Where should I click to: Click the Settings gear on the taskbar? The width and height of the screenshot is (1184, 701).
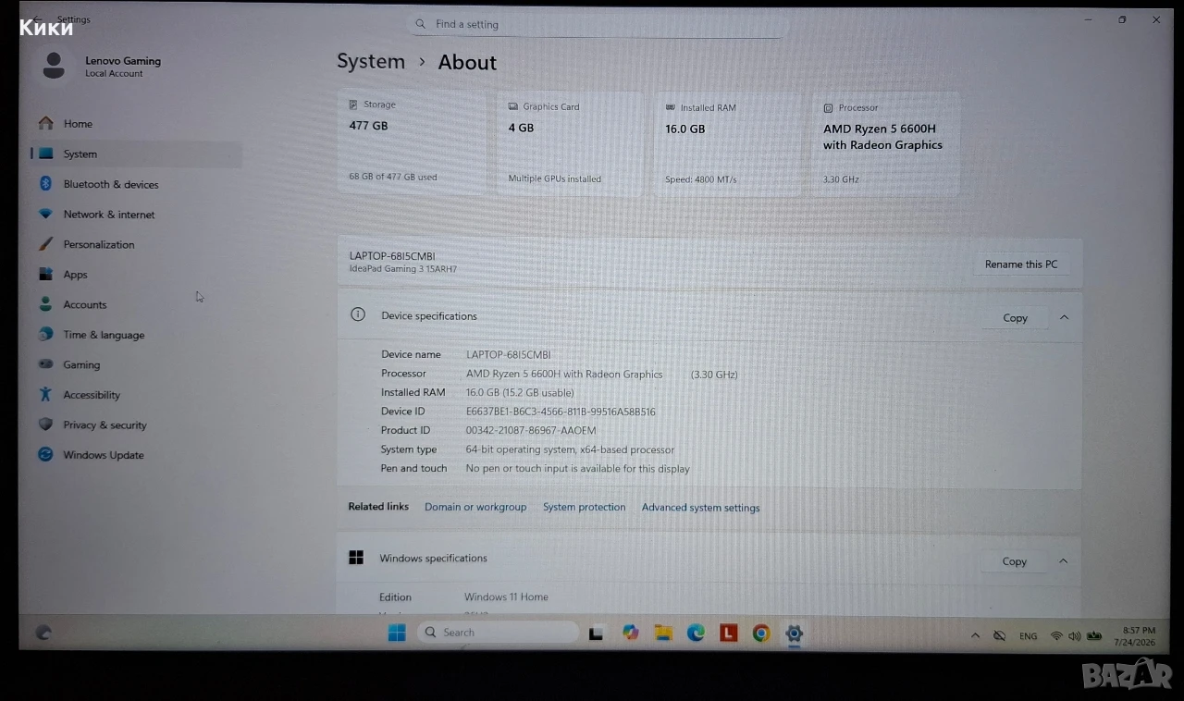click(794, 633)
